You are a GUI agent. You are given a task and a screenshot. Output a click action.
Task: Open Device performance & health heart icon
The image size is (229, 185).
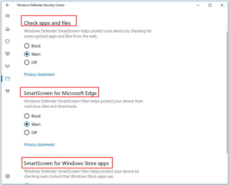8,54
